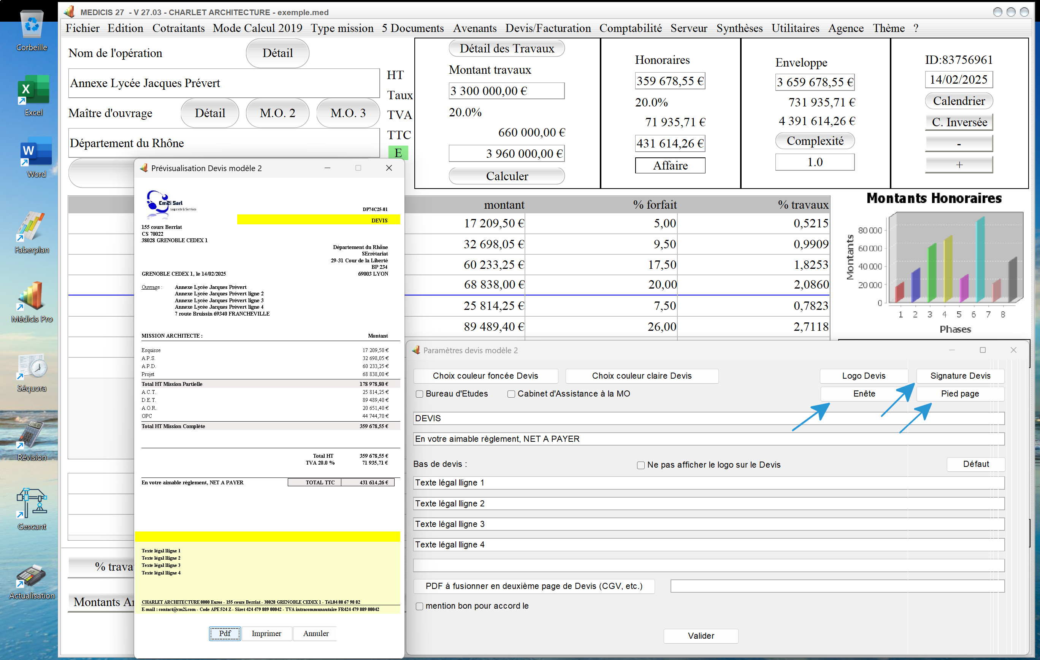Tick the Cabinet d'Assistance à la MO checkbox

pos(511,394)
